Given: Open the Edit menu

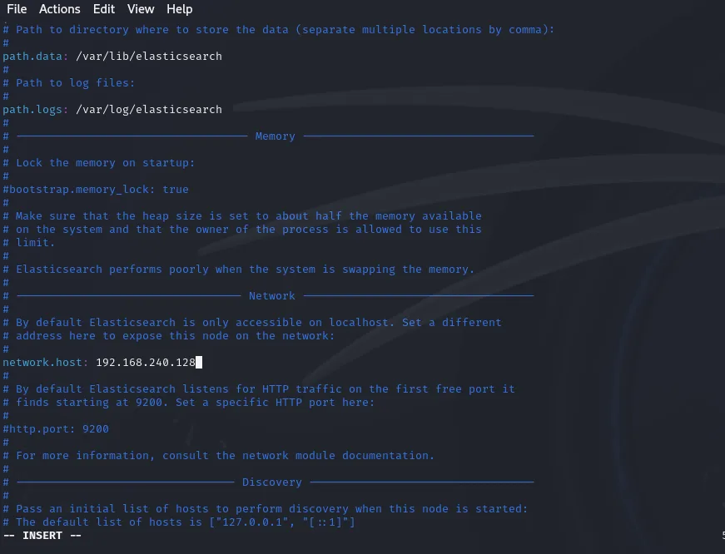Looking at the screenshot, I should (x=103, y=9).
